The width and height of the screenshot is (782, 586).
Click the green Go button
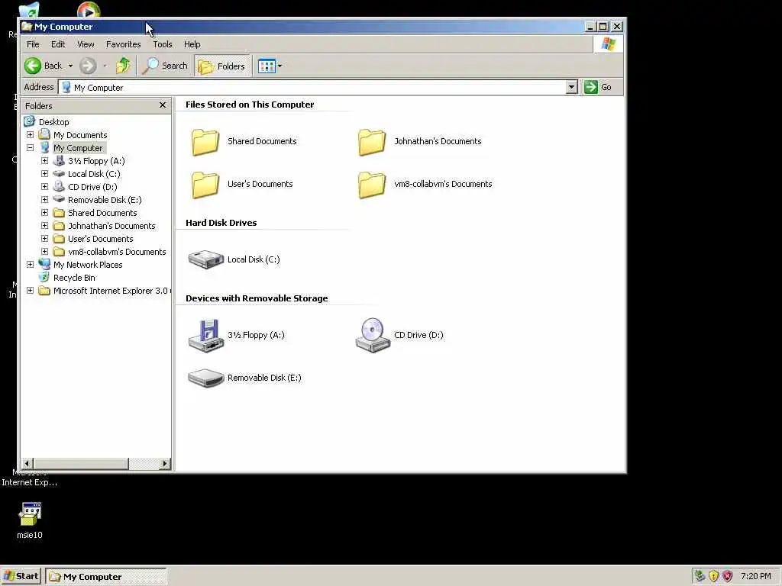(x=598, y=87)
